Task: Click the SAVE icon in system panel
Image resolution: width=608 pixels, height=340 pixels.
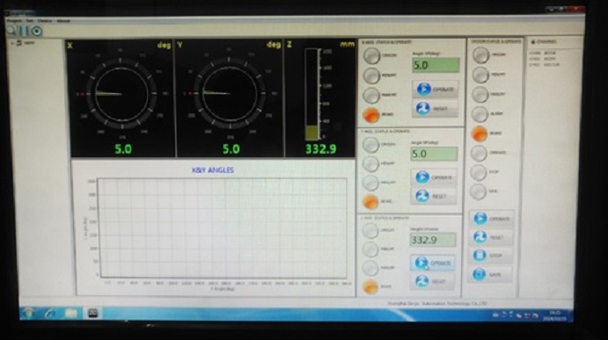Action: coord(480,274)
